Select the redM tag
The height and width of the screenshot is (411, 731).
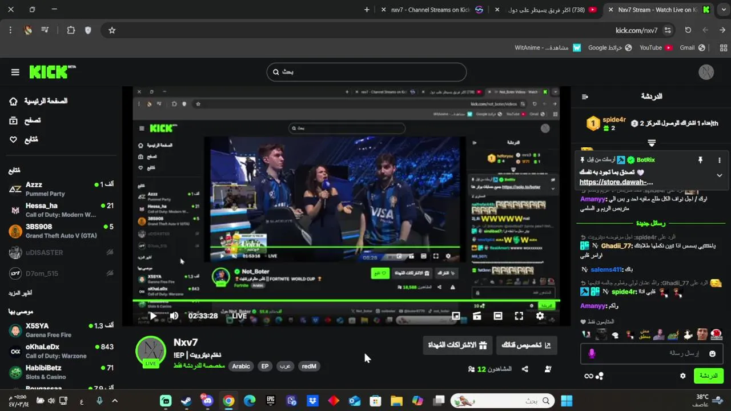coord(309,366)
